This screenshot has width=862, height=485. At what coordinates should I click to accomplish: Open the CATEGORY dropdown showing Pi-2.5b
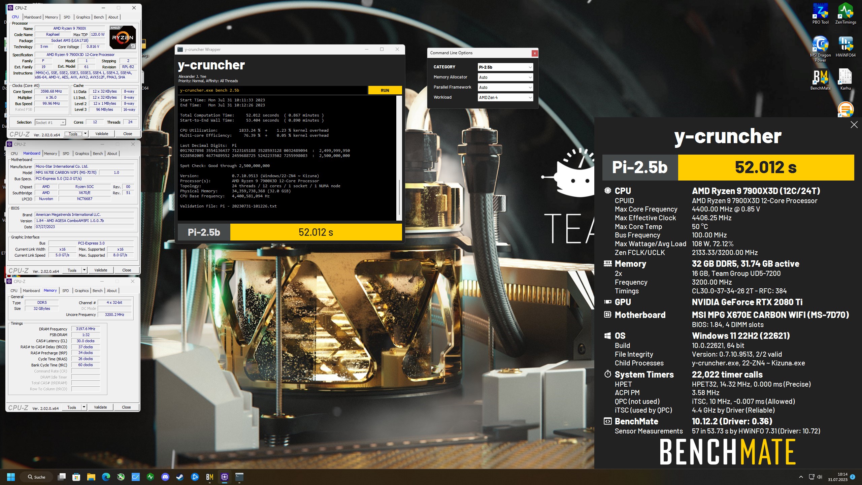coord(505,67)
